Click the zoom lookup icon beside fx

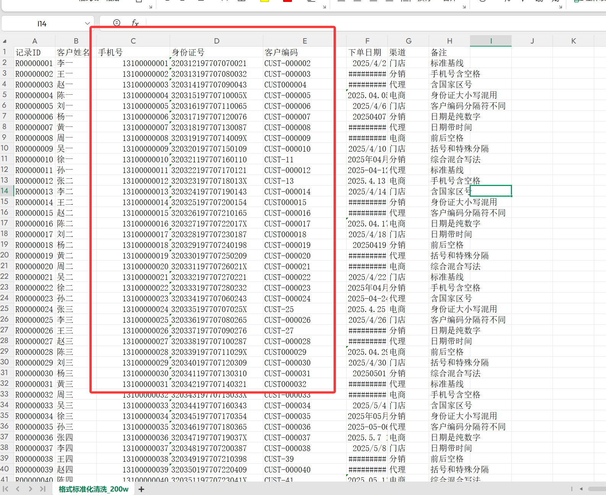pos(117,23)
